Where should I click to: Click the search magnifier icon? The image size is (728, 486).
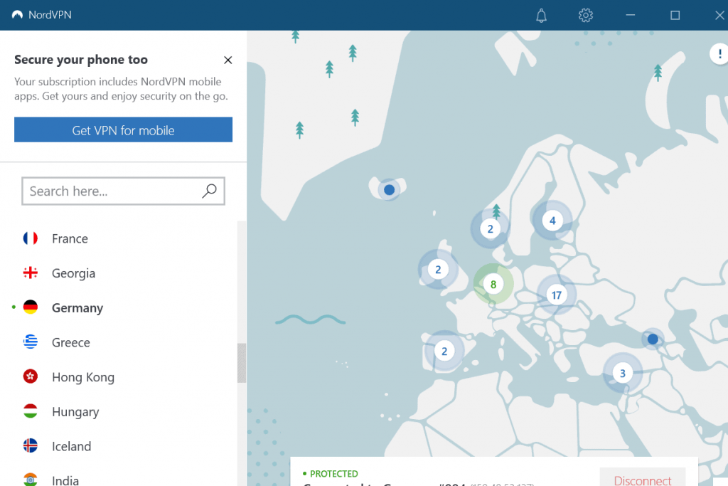click(x=210, y=191)
